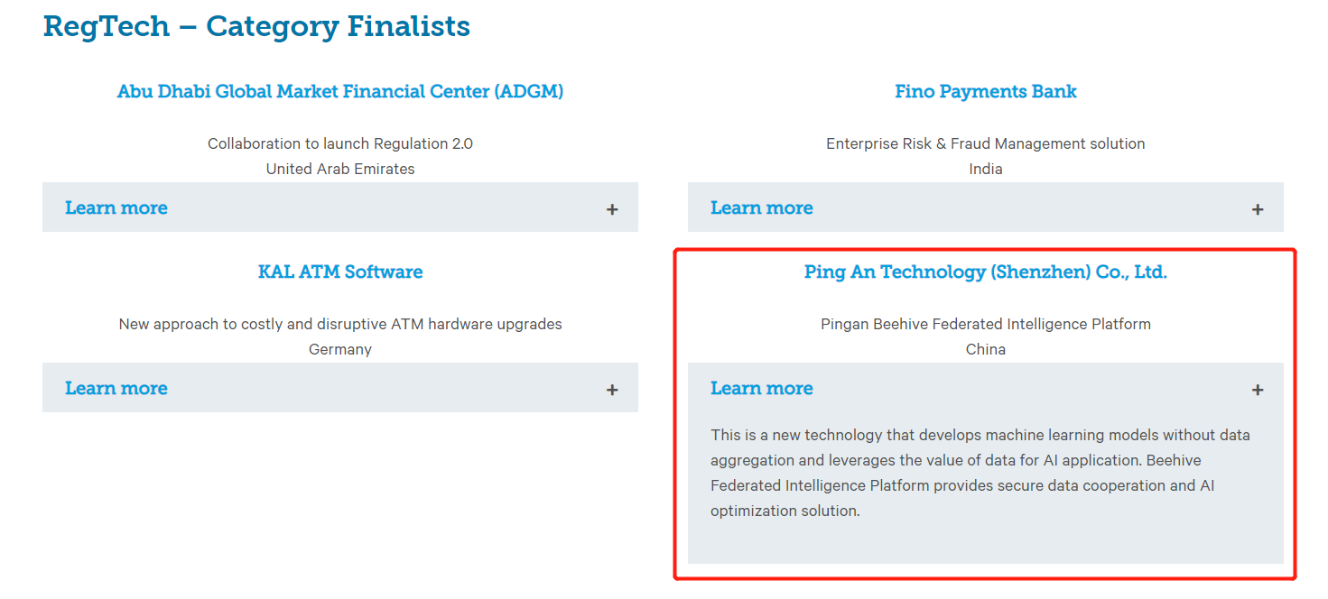Click the "Germany" country label
Screen dimensions: 1328x599
point(340,349)
